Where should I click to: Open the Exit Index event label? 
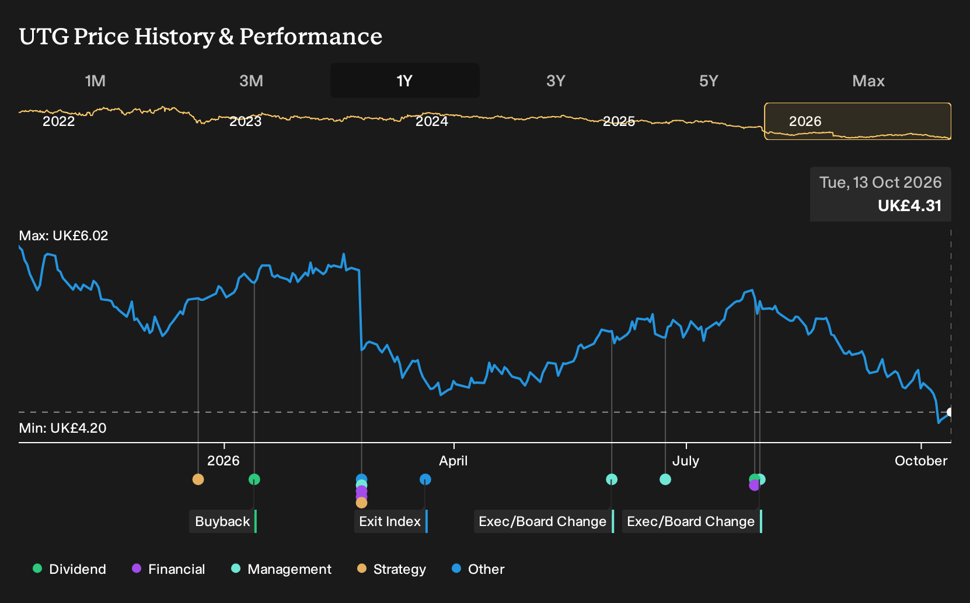390,521
